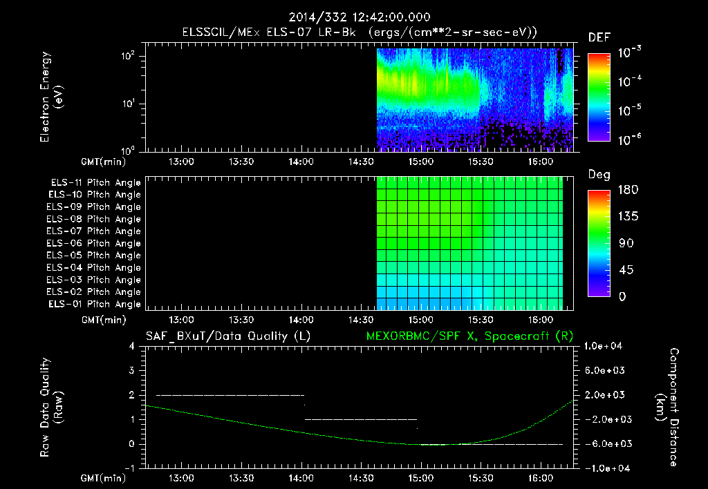
Task: Click the 10^1 electron energy axis tick label
Action: coord(128,104)
